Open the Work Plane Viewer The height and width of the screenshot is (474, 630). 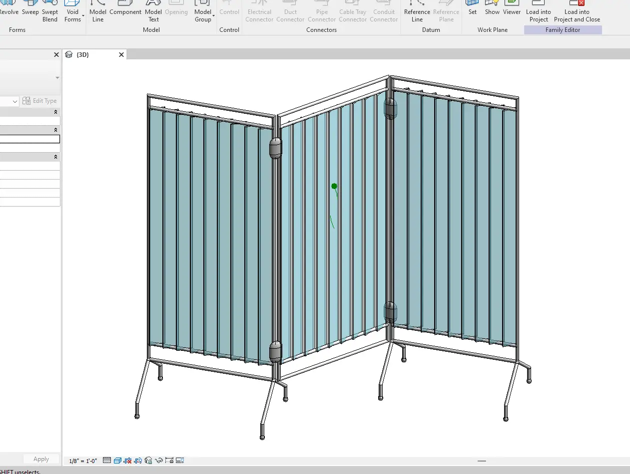[x=512, y=11]
